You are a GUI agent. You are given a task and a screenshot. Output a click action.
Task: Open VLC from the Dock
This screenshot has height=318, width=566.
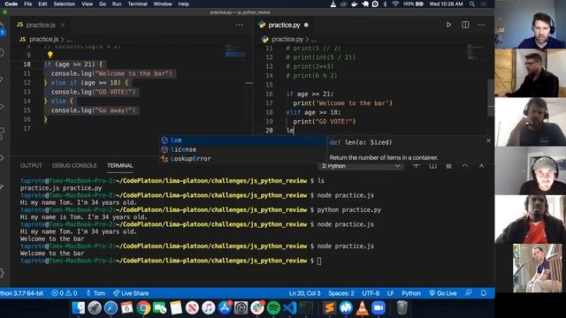coord(362,308)
